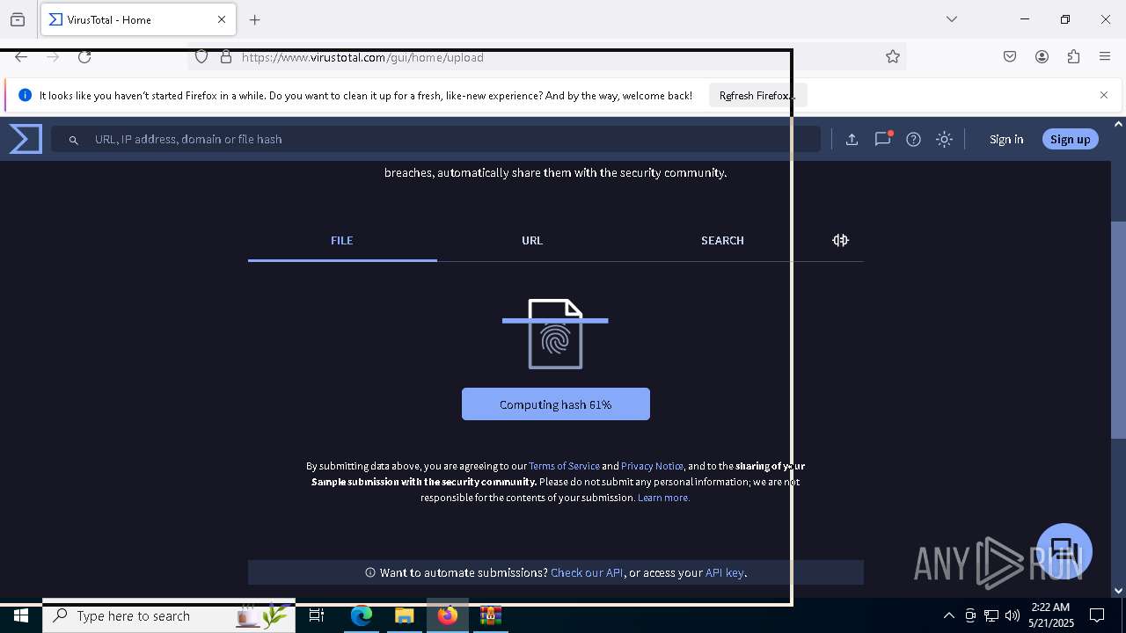This screenshot has height=633, width=1126.
Task: Open the Pocket save icon
Action: pyautogui.click(x=1010, y=57)
